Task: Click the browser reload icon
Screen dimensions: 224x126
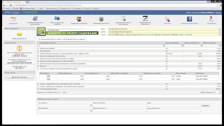Action: tap(11, 5)
